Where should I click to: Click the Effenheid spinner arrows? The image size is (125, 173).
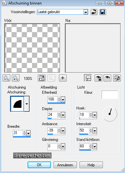59,99
